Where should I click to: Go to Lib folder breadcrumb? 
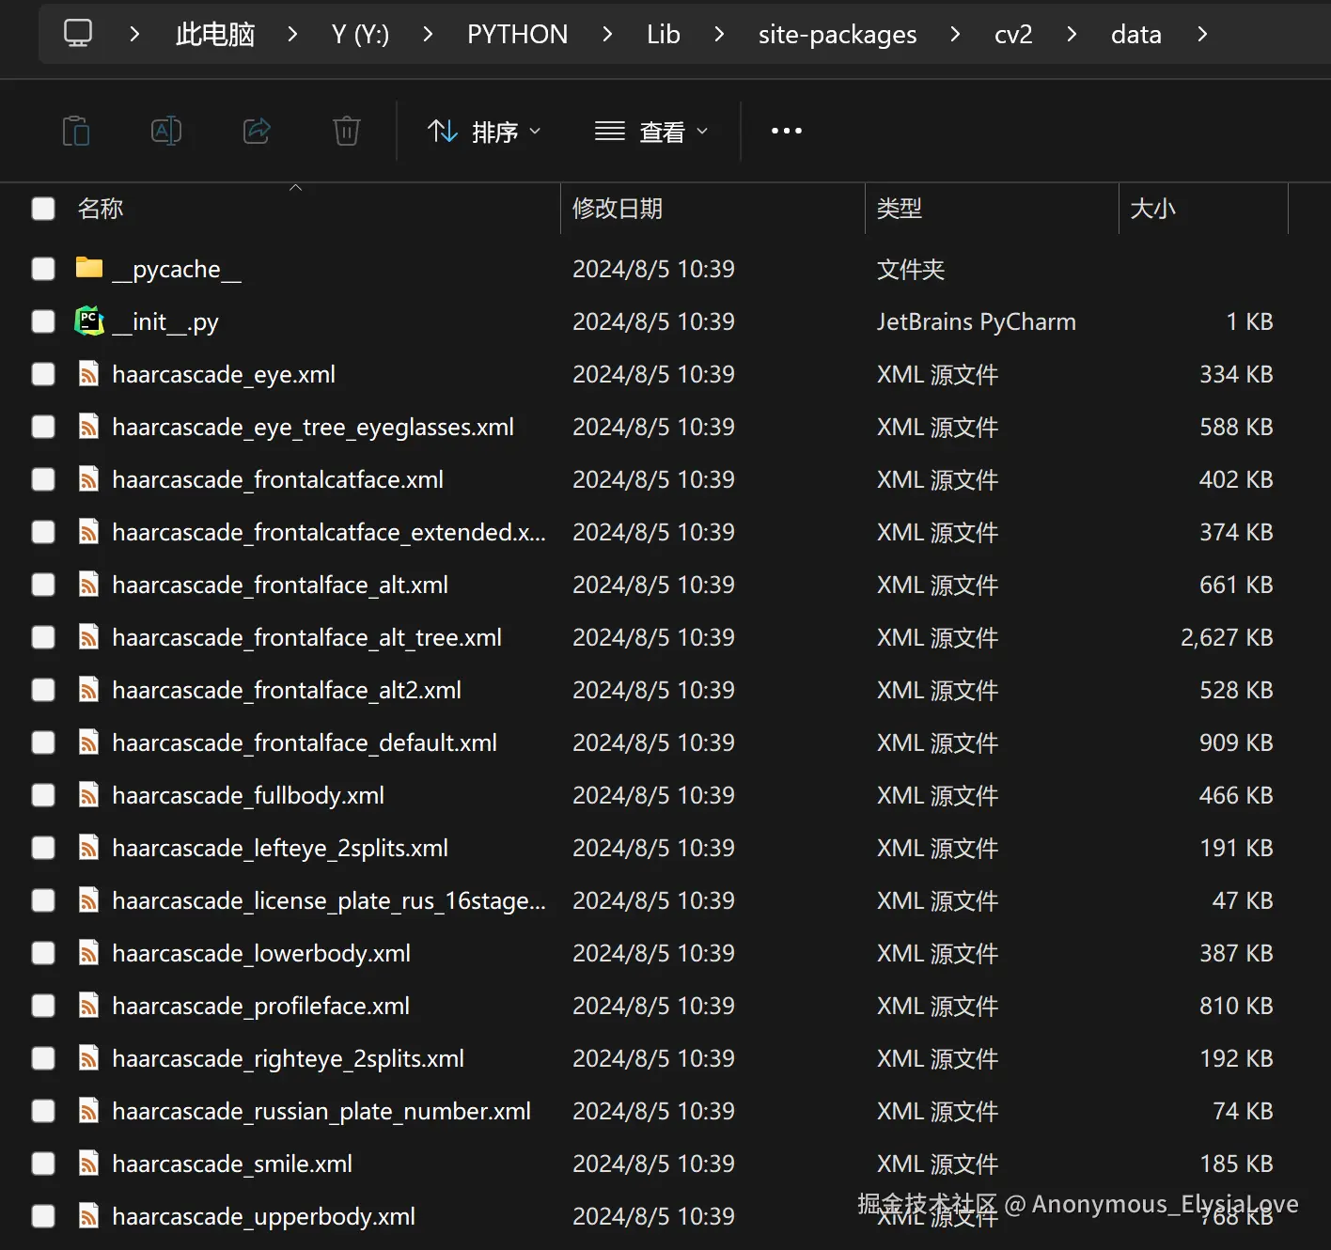[663, 35]
